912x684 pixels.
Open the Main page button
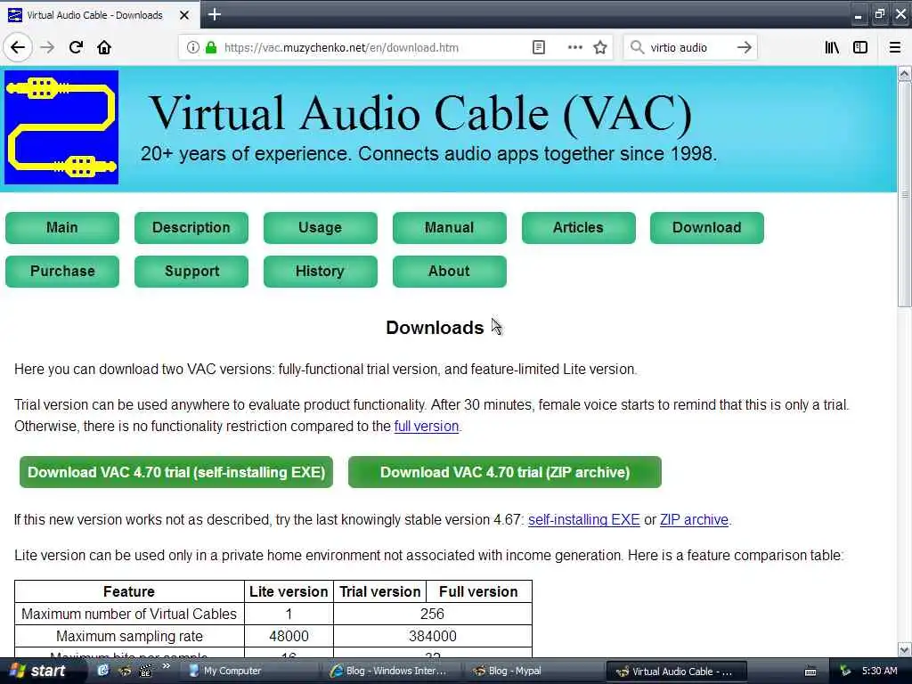(x=62, y=227)
